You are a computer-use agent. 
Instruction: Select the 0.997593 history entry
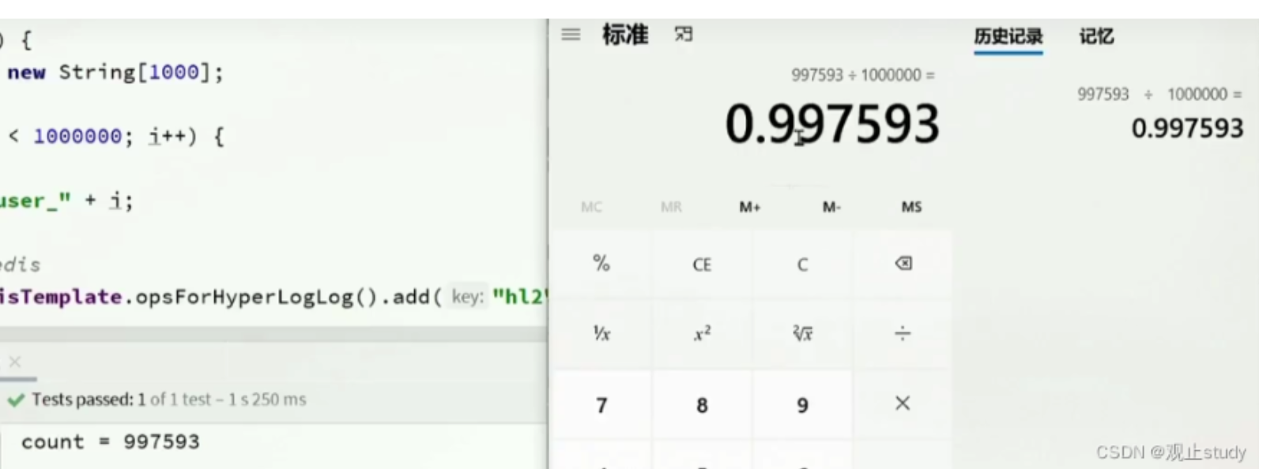(1160, 113)
